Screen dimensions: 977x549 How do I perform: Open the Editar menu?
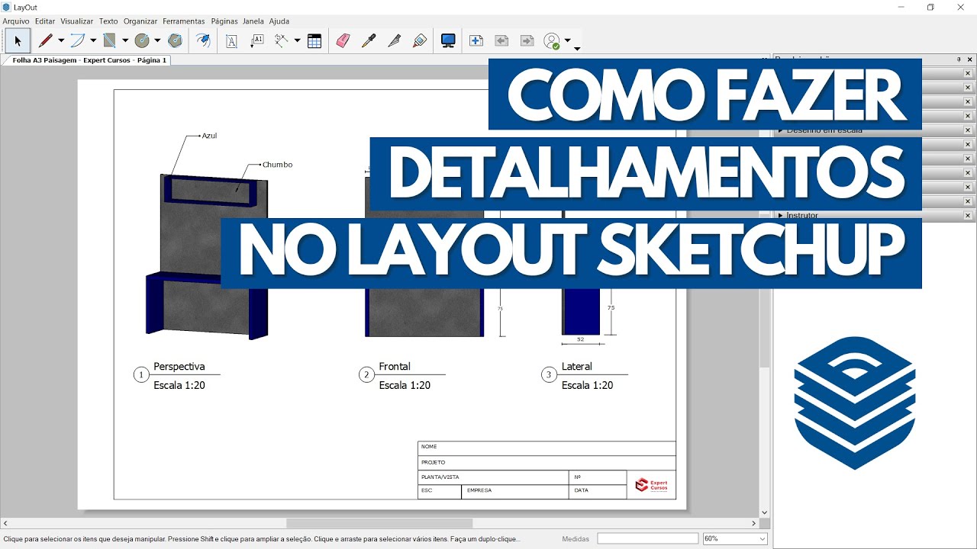click(45, 21)
